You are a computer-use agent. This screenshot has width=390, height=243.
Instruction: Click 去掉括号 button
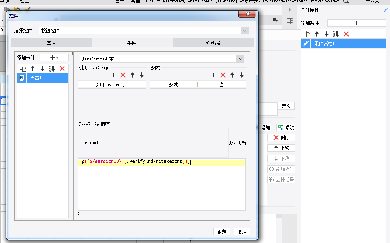click(281, 180)
